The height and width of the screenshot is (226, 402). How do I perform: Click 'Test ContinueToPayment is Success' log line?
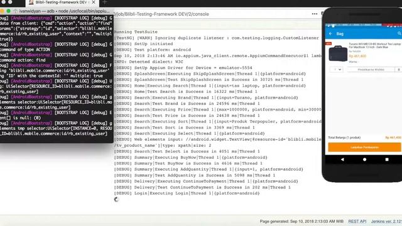pos(202,187)
